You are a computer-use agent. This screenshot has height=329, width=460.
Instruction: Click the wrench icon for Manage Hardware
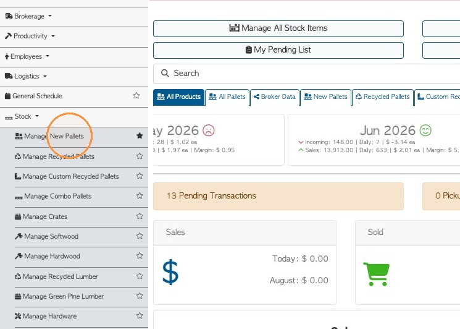coord(18,316)
